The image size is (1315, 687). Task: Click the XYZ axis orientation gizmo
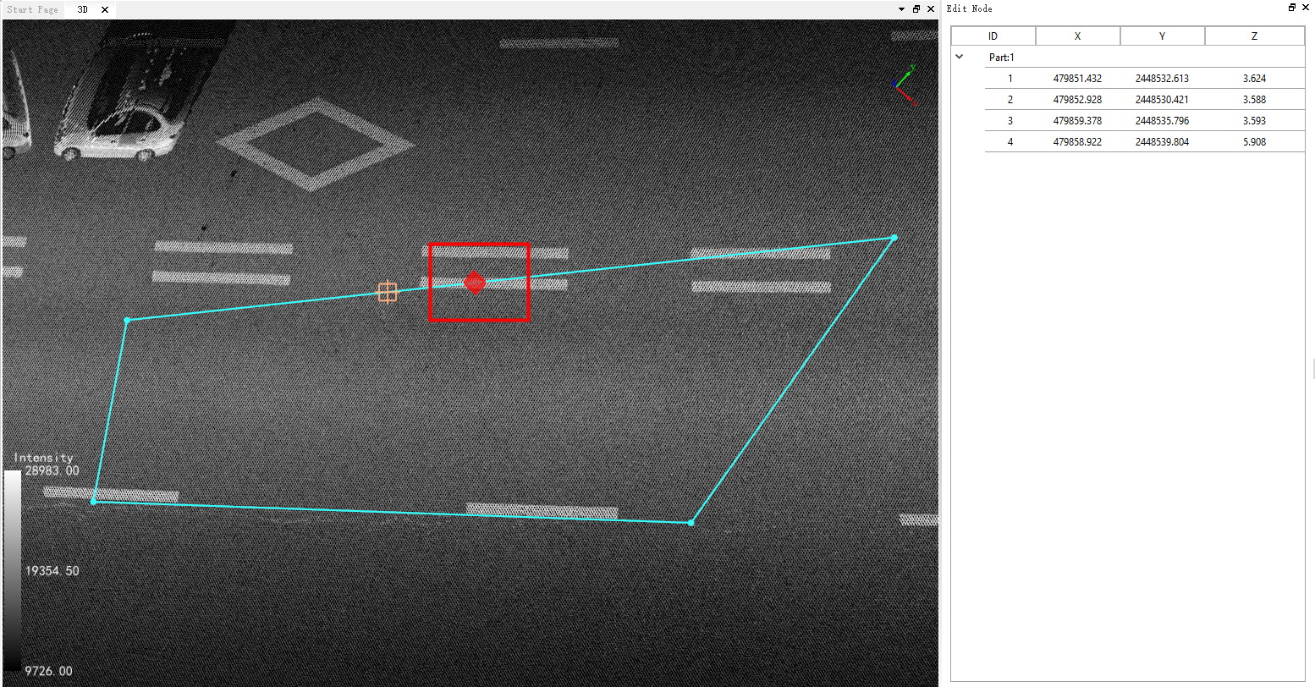tap(905, 84)
